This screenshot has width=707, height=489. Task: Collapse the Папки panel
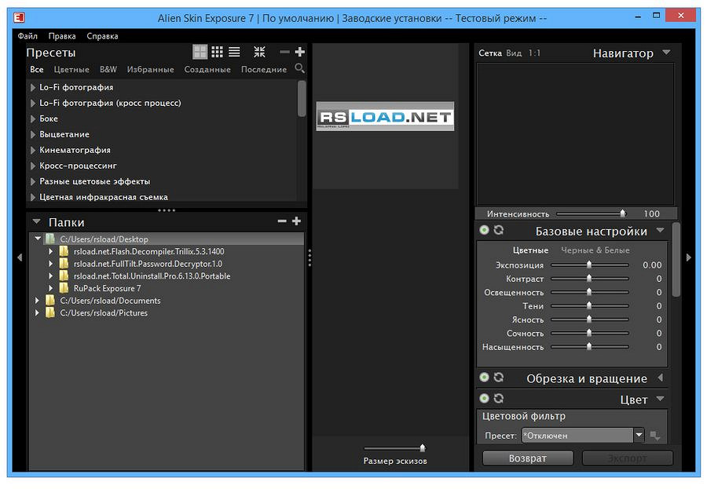point(36,222)
